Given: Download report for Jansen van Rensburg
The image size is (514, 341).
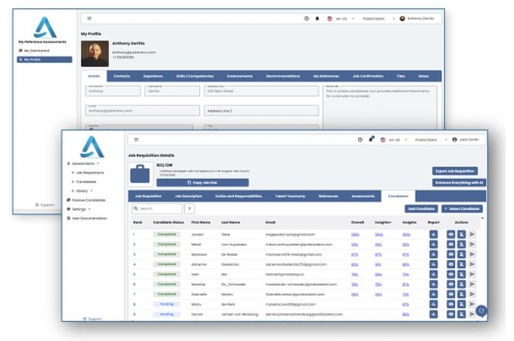Looking at the screenshot, I should (x=433, y=314).
